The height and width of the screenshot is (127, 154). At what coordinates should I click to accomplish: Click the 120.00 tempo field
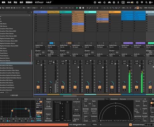[8, 8]
